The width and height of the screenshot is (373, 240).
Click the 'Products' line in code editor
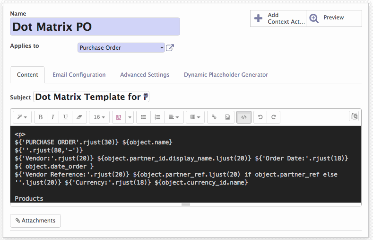coord(29,198)
